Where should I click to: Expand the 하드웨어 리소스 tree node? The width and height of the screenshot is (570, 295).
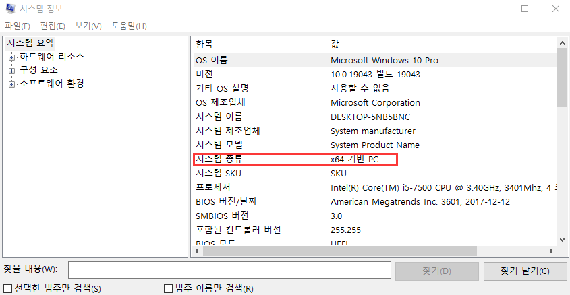click(11, 57)
